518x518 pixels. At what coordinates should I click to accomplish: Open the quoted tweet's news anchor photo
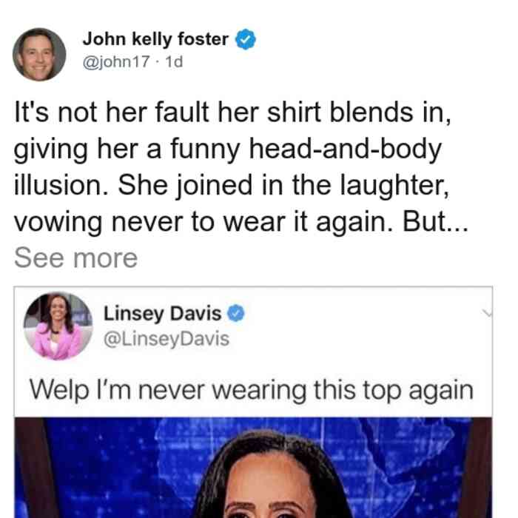[x=253, y=468]
